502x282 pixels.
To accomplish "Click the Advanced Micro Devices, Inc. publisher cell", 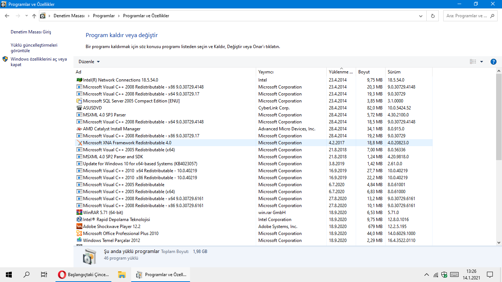I will click(x=287, y=129).
